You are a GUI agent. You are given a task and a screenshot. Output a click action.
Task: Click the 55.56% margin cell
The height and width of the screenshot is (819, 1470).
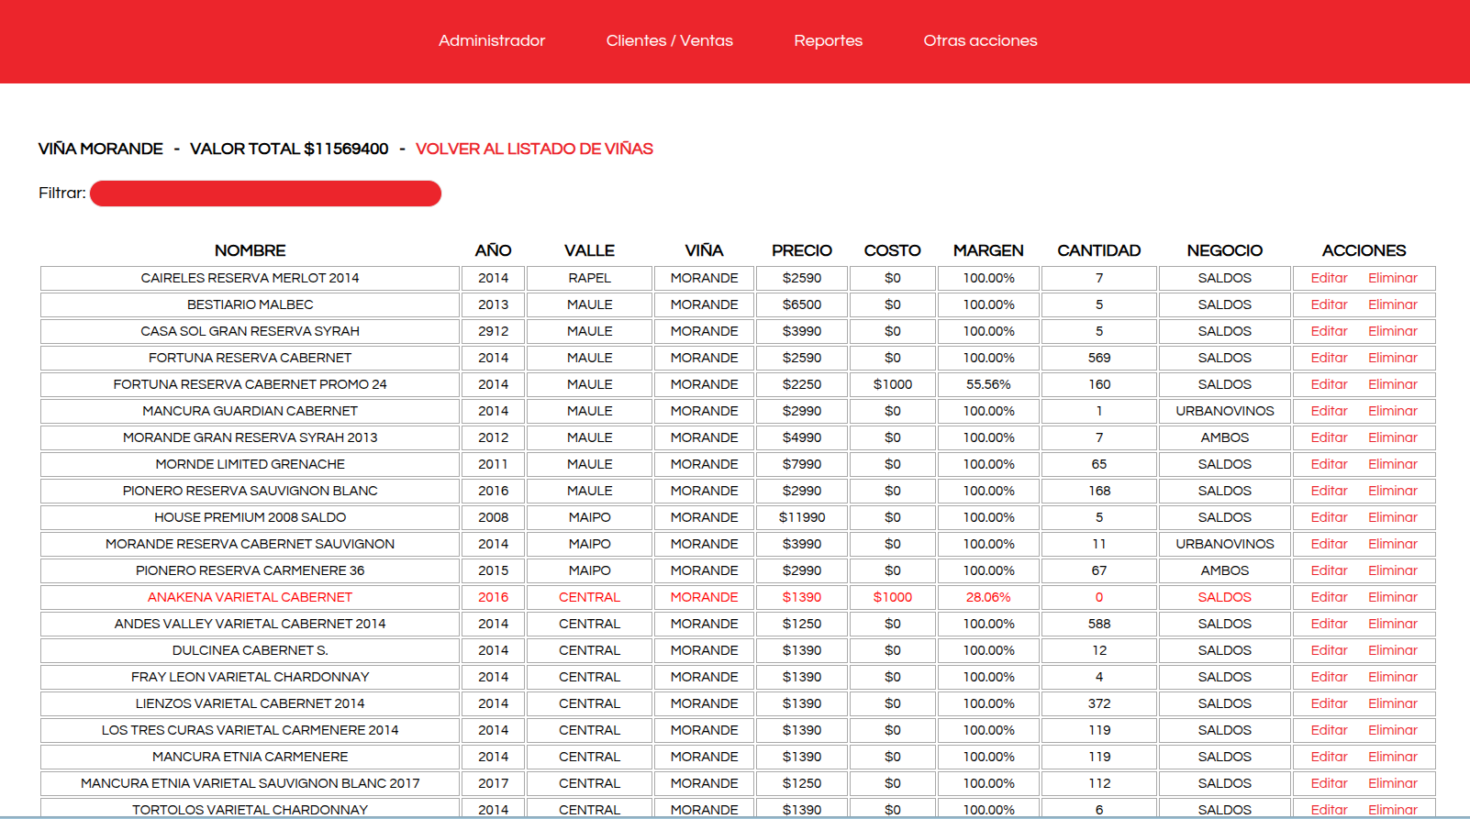(988, 384)
